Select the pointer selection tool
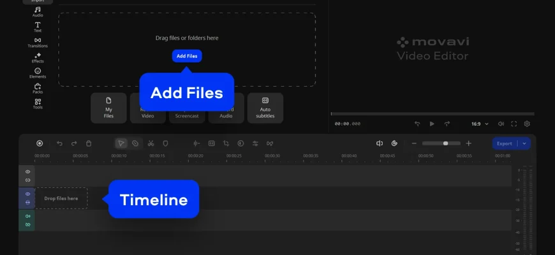This screenshot has height=255, width=555. point(121,143)
